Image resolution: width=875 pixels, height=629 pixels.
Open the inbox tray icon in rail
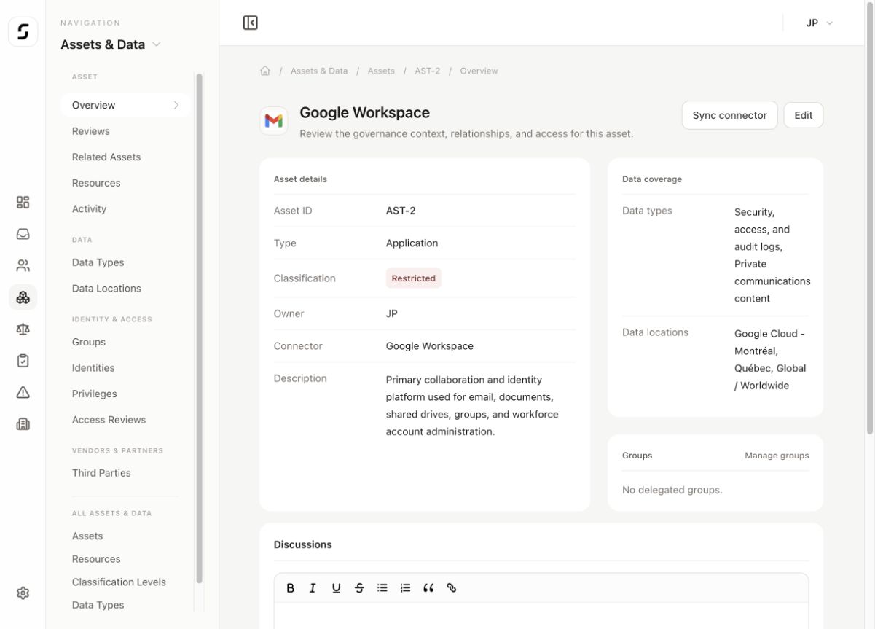(23, 234)
